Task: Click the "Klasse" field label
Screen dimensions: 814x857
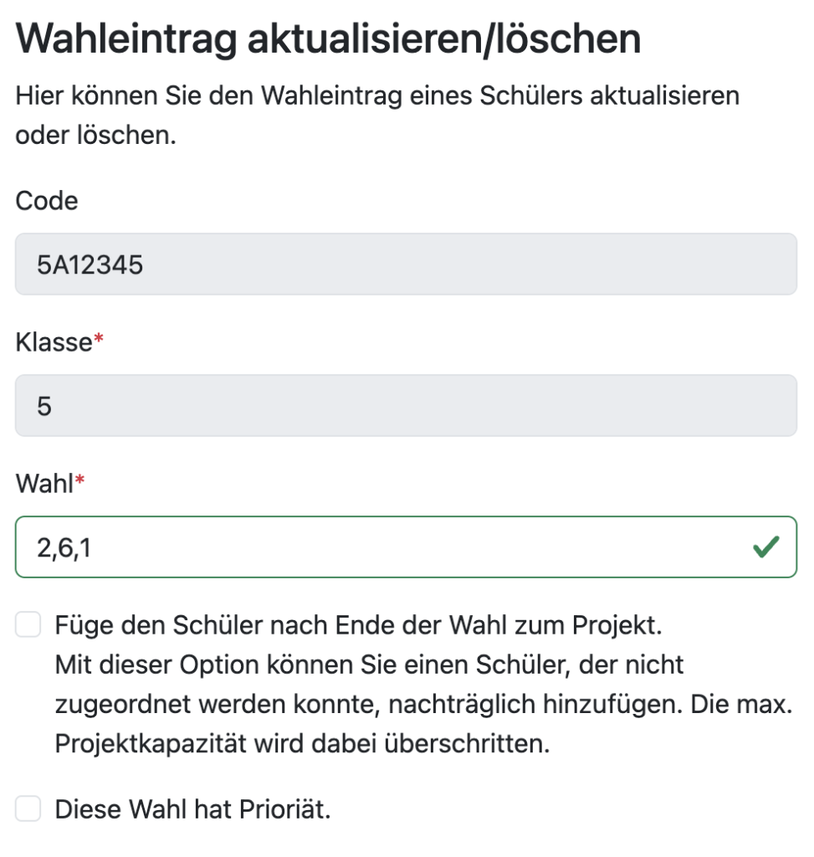Action: pos(53,342)
